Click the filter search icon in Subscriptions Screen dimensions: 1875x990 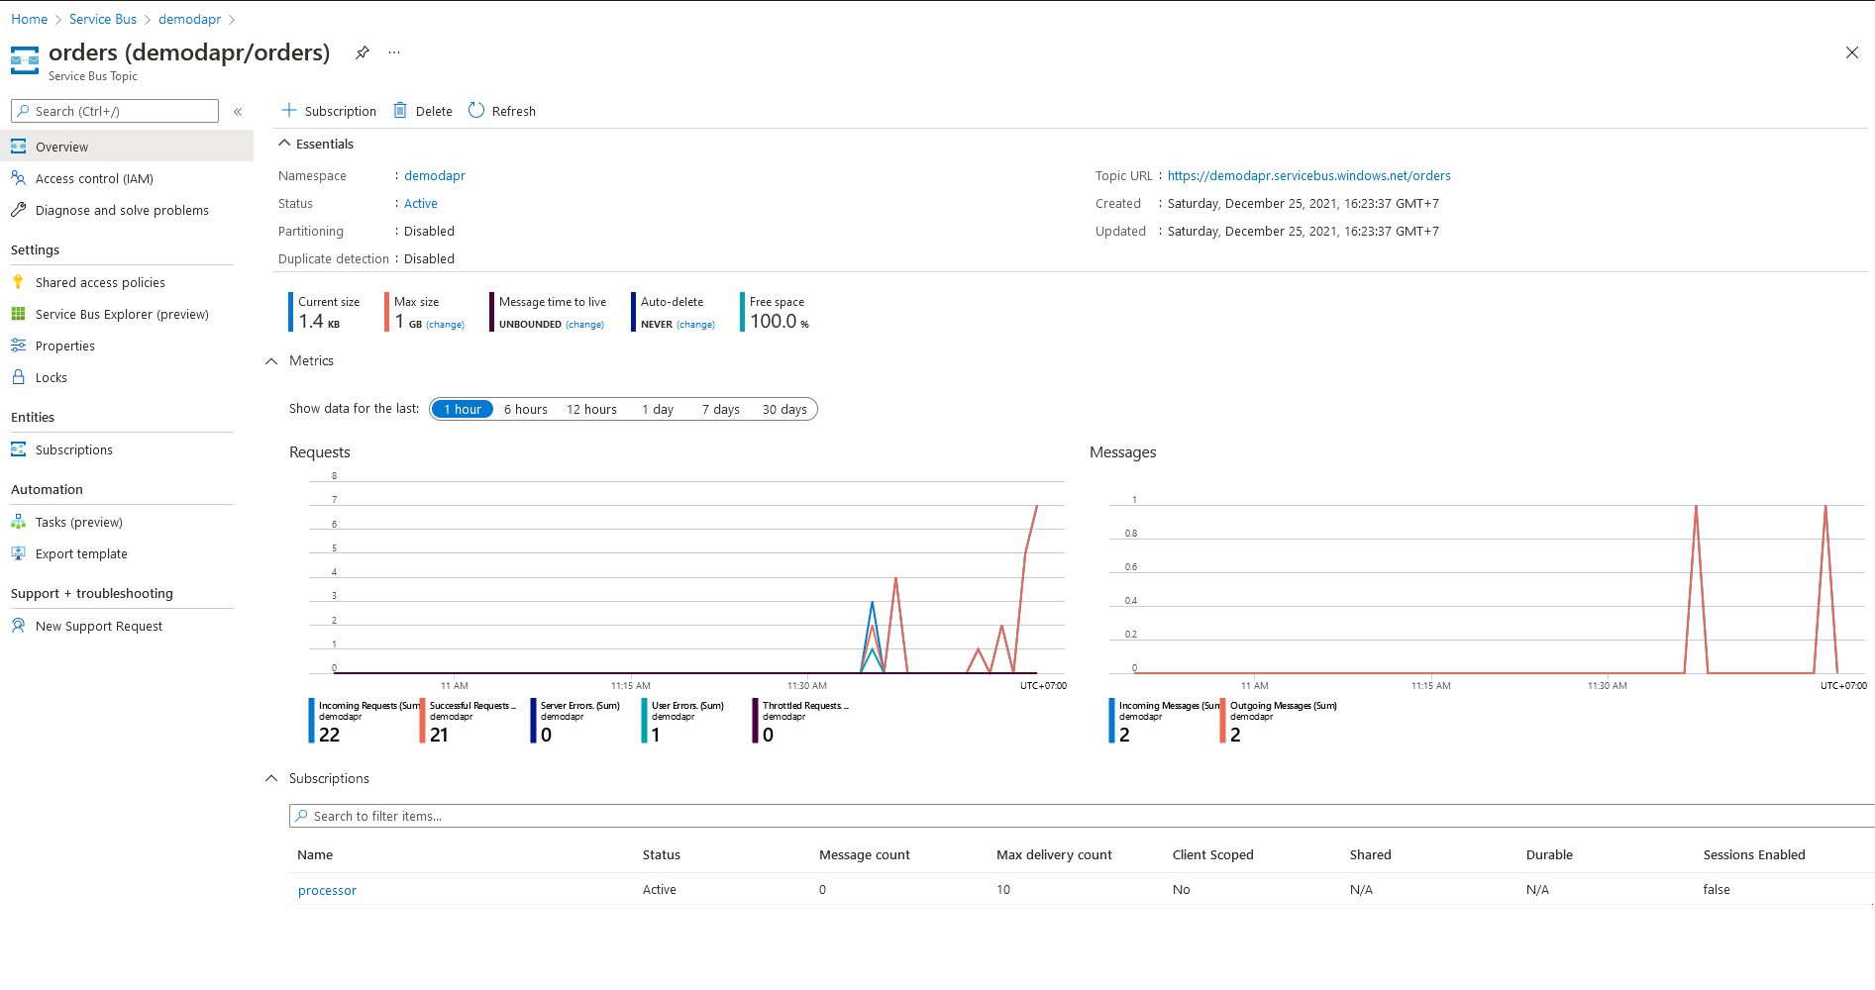[301, 816]
